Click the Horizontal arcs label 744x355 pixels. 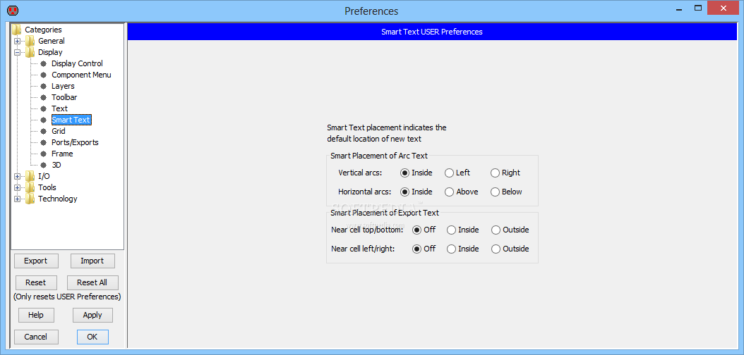click(364, 192)
